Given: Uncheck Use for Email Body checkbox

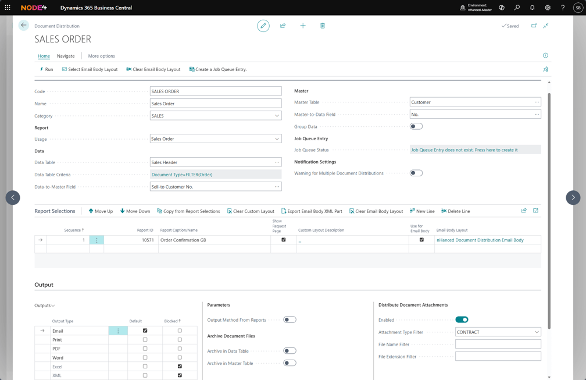Looking at the screenshot, I should pos(421,240).
